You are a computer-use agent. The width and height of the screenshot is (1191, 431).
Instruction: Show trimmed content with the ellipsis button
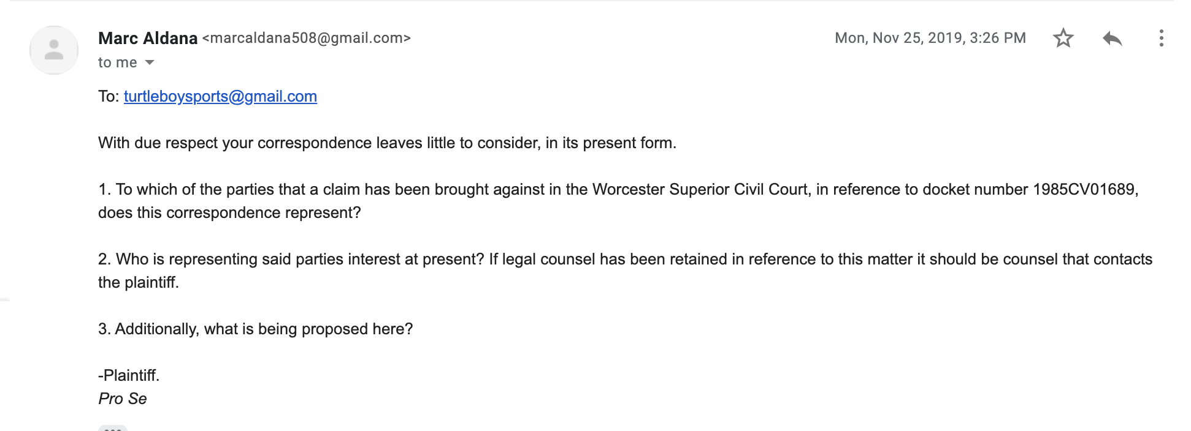pos(112,428)
